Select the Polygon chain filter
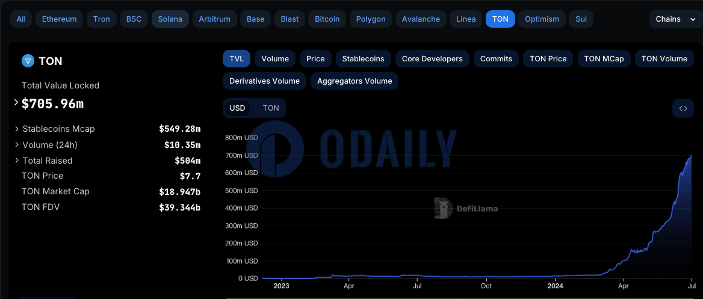This screenshot has height=299, width=703. [371, 19]
